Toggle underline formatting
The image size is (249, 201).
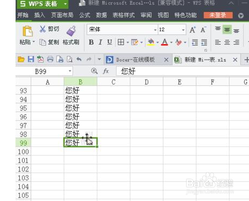[110, 42]
